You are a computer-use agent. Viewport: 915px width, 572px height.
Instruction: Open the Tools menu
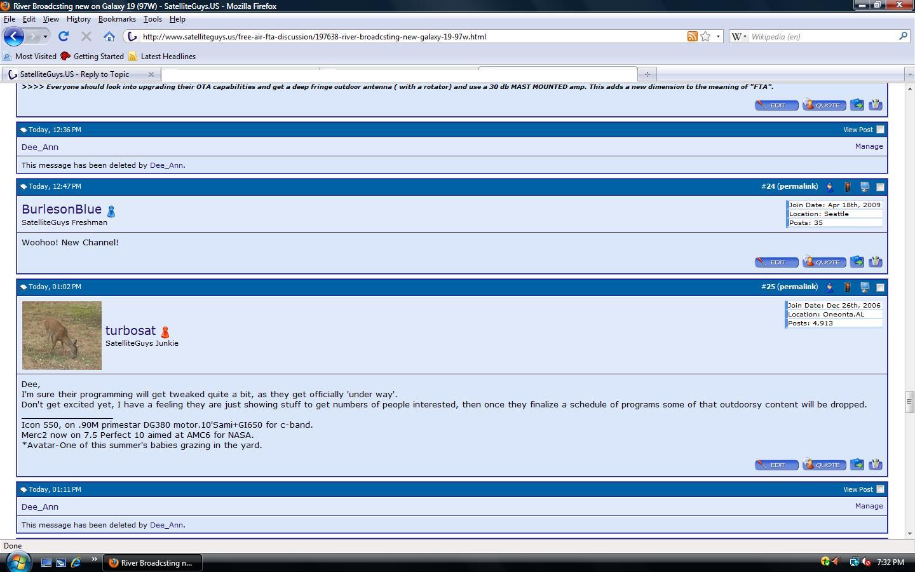pyautogui.click(x=152, y=19)
